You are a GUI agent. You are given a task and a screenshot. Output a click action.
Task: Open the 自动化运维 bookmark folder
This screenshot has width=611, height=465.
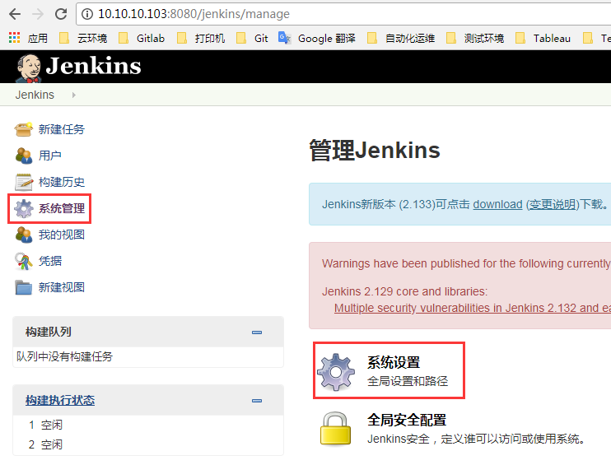click(401, 38)
